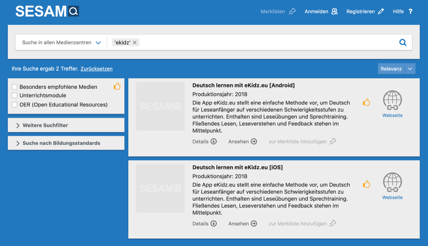This screenshot has height=246, width=428.
Task: Click the Zurücksetzen link
Action: point(96,69)
